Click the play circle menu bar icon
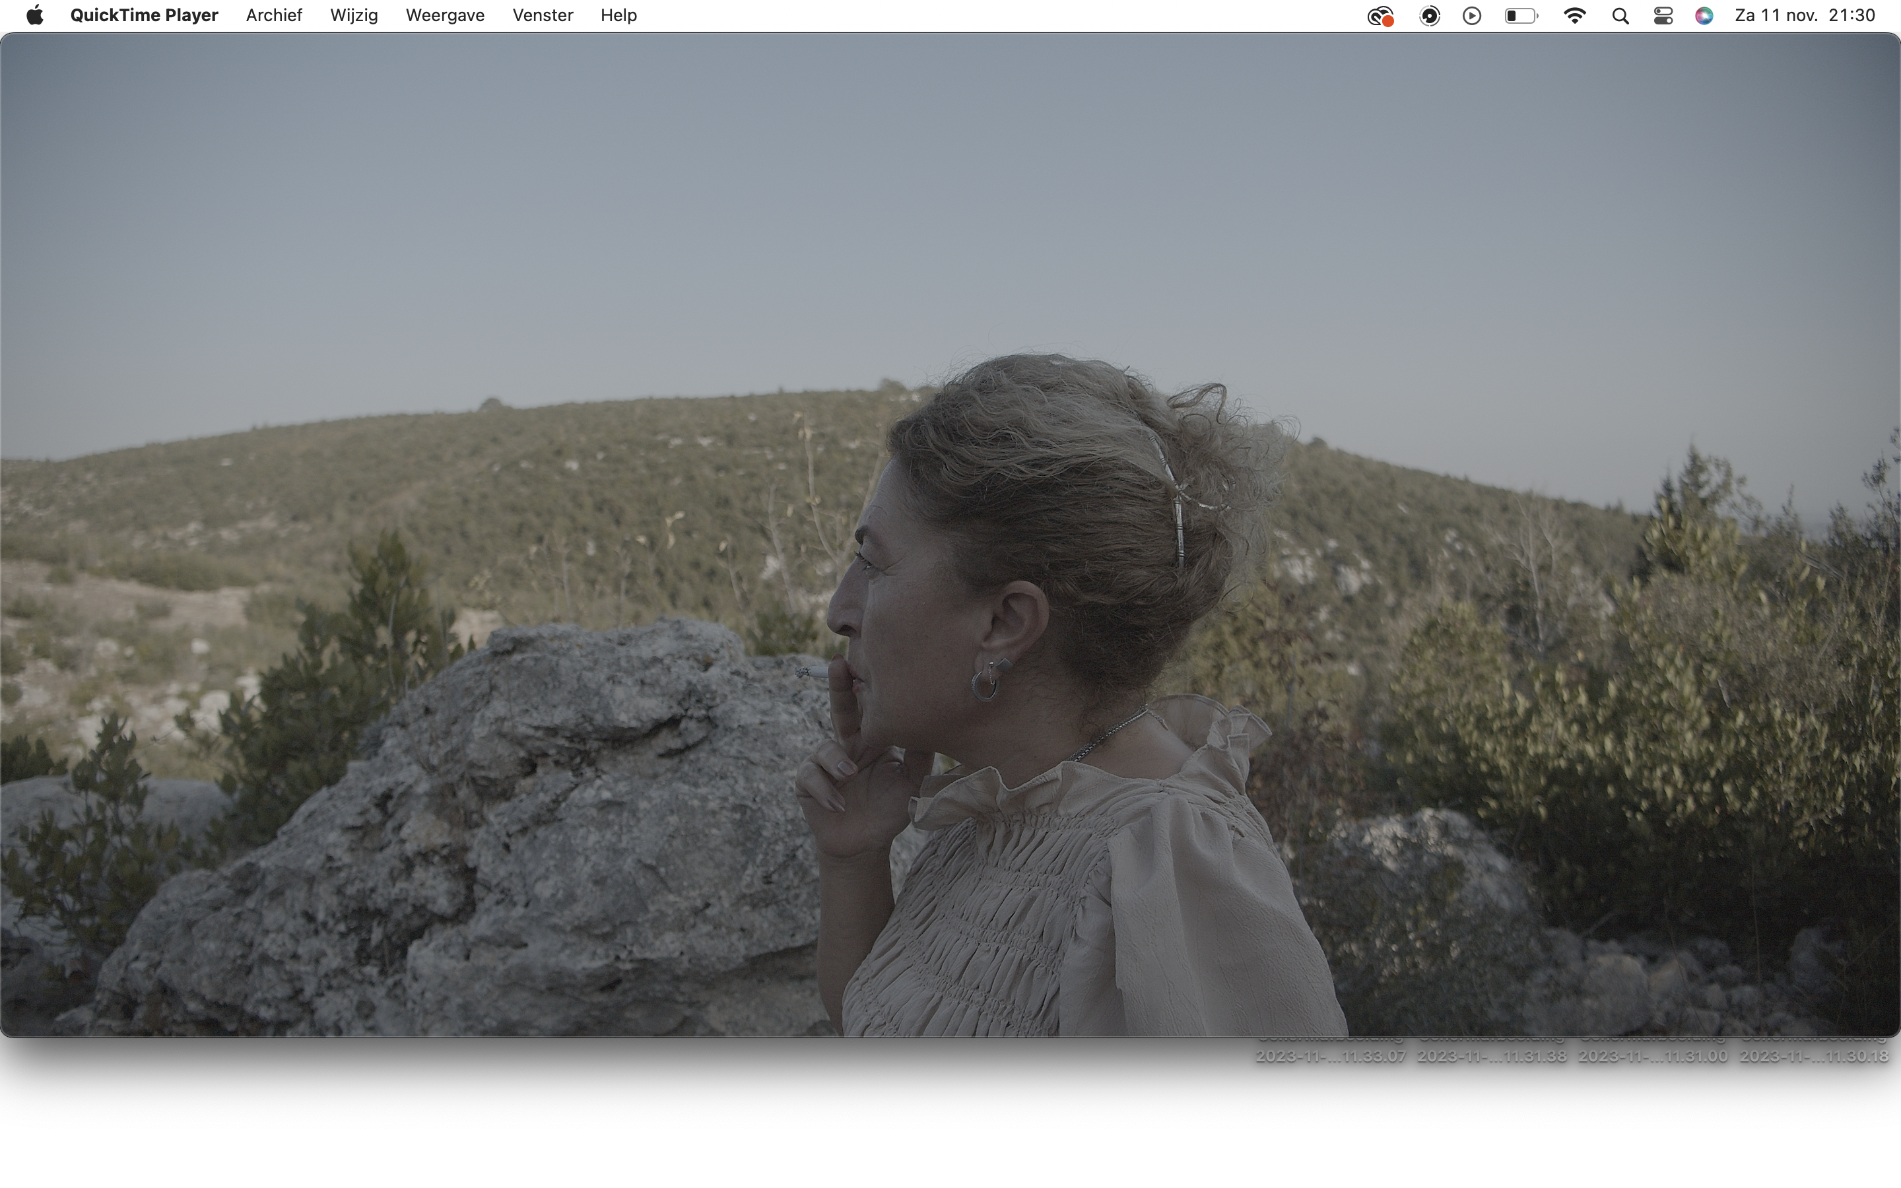The width and height of the screenshot is (1901, 1188). tap(1472, 16)
